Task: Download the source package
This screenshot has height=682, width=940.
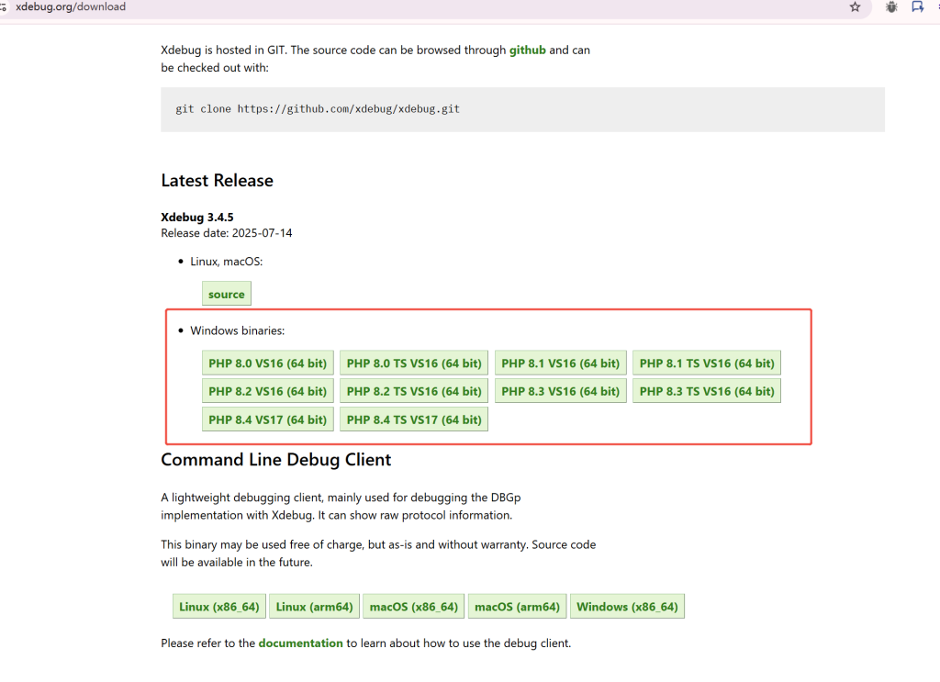Action: pyautogui.click(x=227, y=295)
